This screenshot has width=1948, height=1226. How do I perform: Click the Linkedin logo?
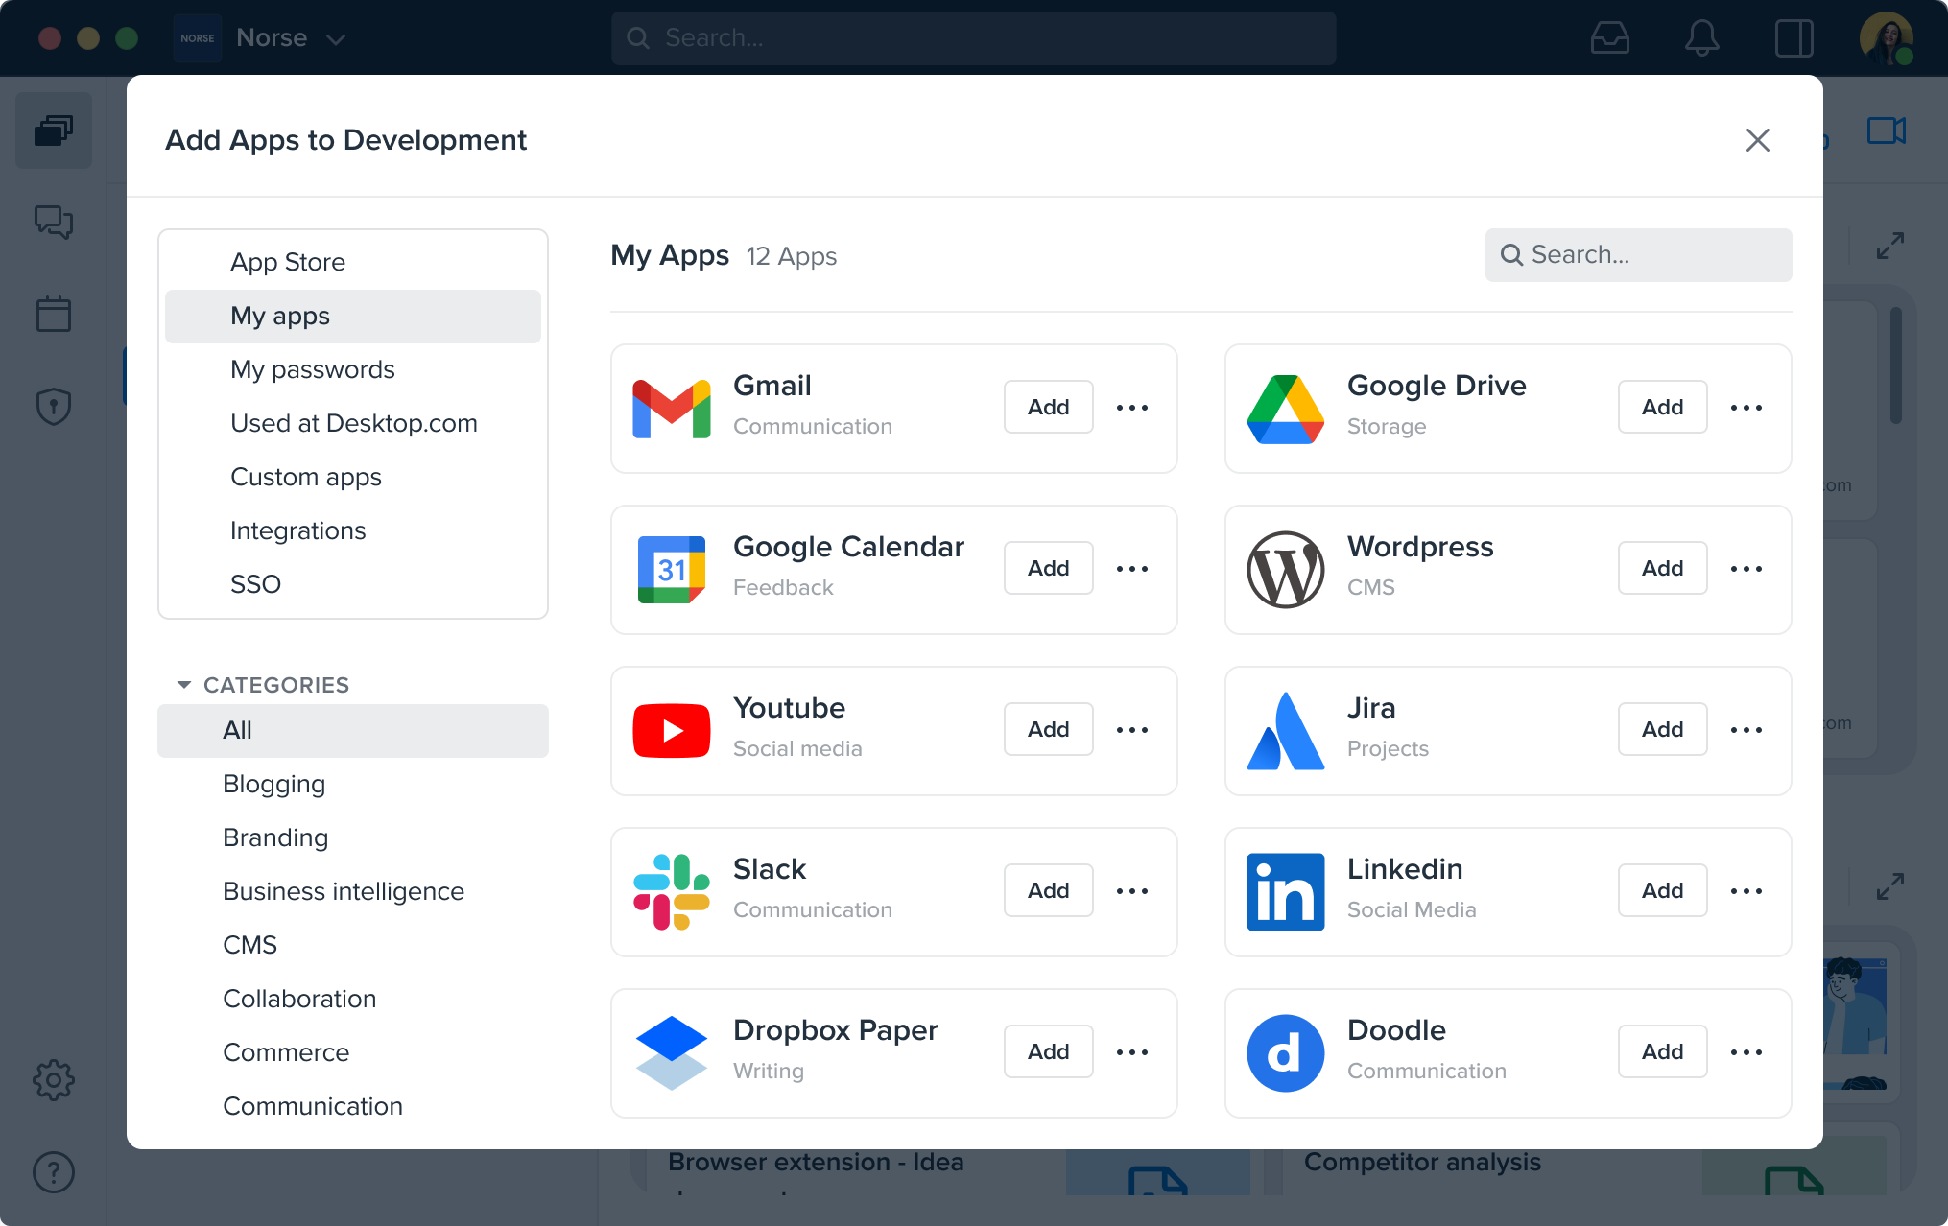pos(1285,890)
